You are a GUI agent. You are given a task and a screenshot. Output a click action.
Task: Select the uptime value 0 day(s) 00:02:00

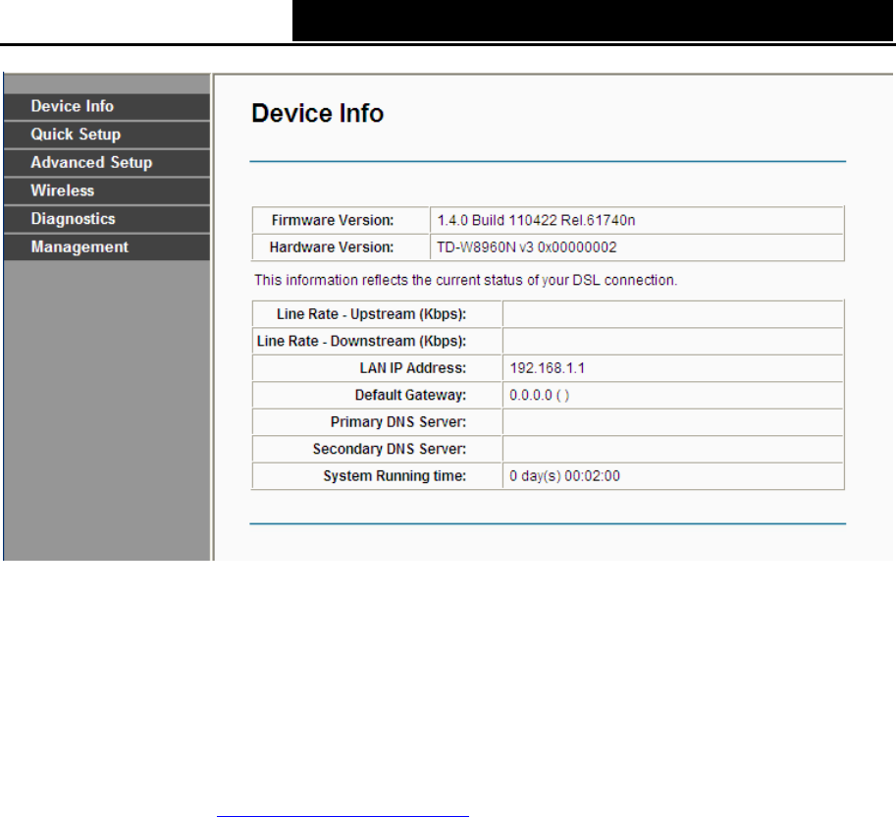[x=564, y=475]
